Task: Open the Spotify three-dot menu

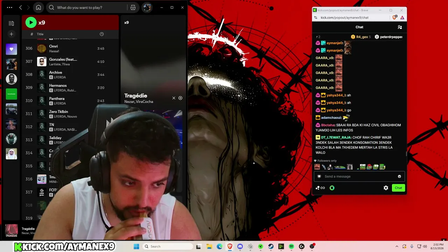Action: tap(9, 7)
